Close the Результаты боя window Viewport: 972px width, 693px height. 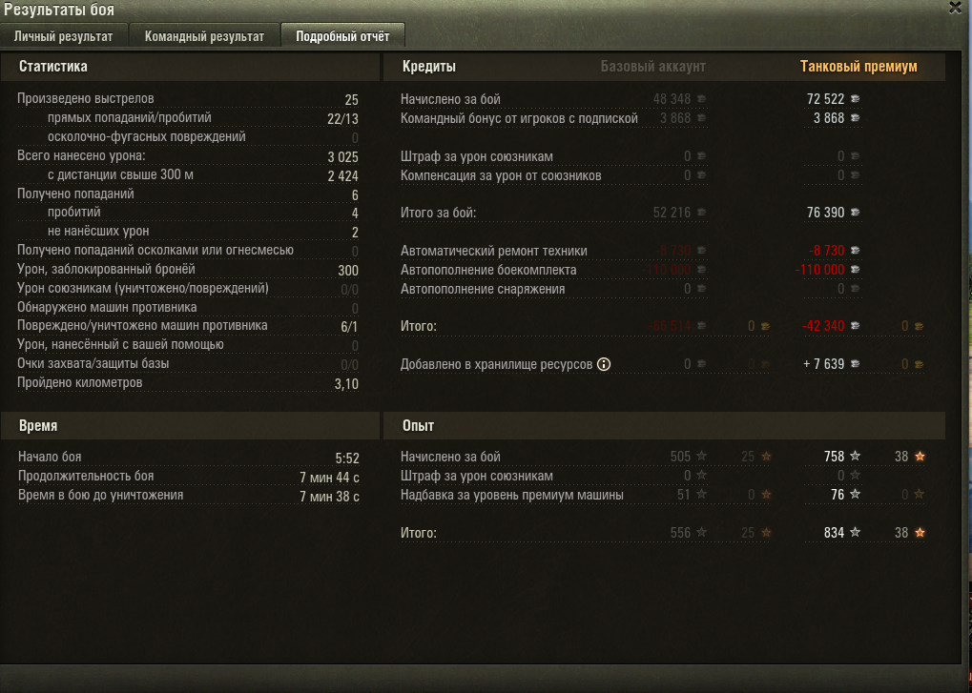955,8
